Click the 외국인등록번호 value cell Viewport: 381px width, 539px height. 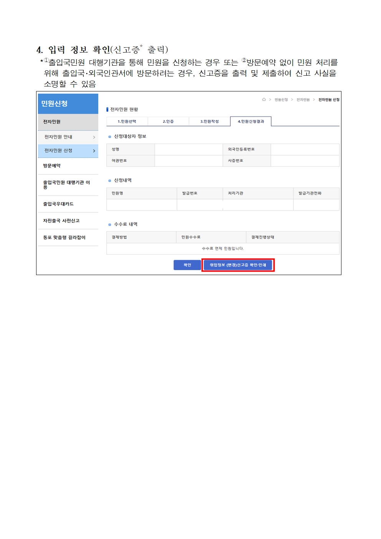point(305,149)
